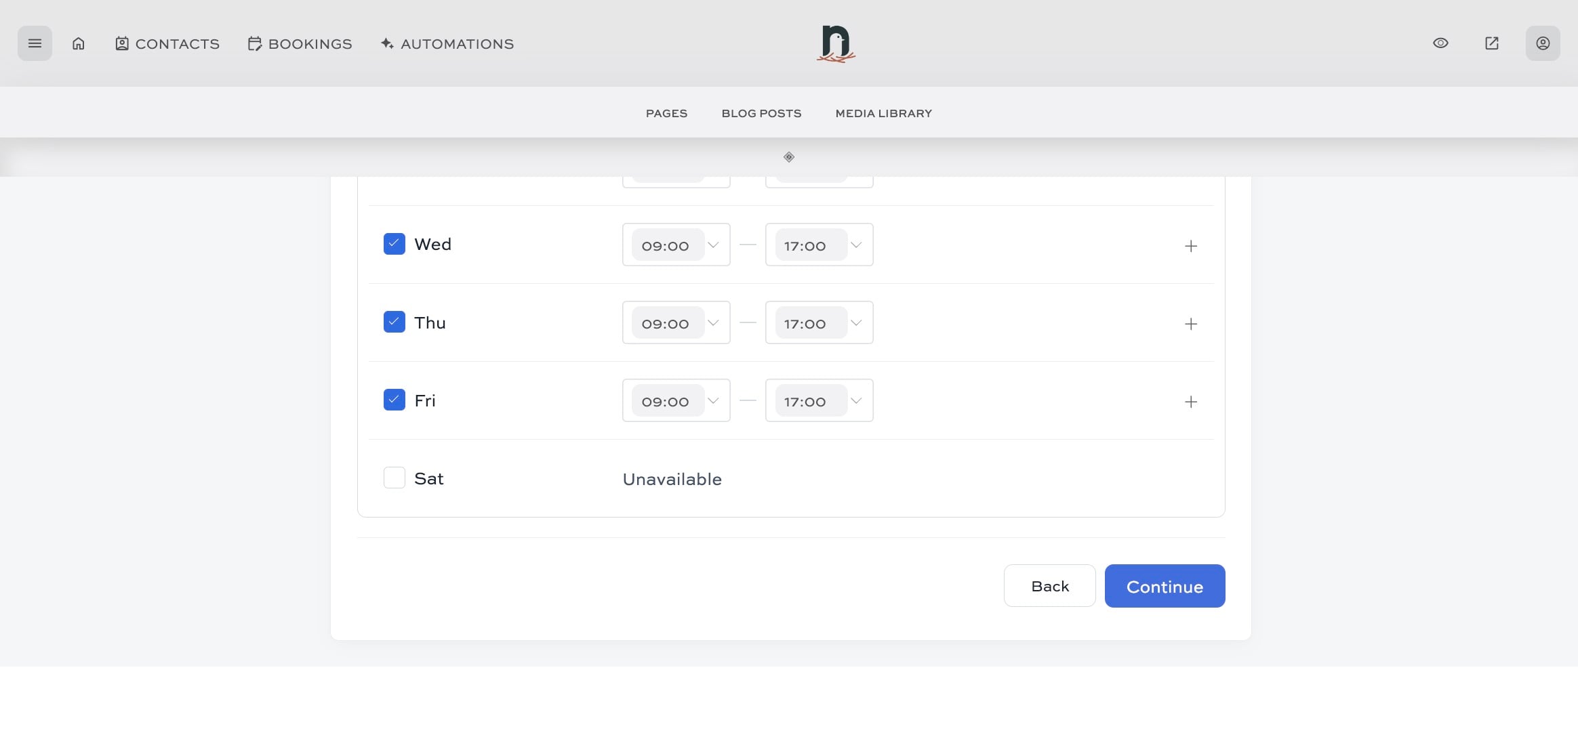Click the site preview eye icon

1440,43
